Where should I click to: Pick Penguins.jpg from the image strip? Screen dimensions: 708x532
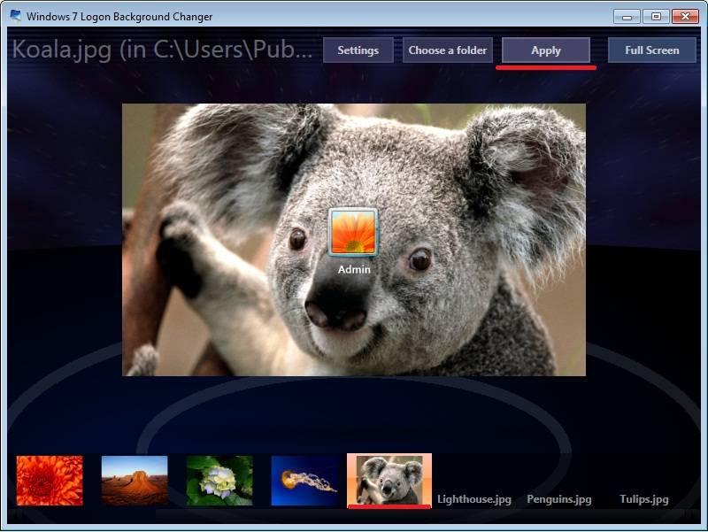point(559,499)
